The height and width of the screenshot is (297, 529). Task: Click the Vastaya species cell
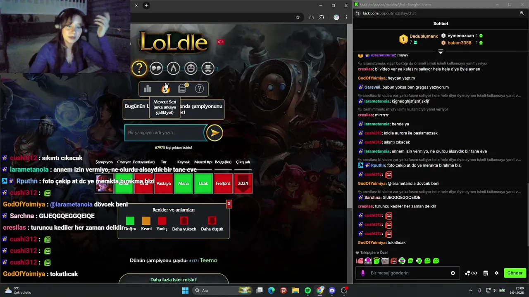(x=164, y=184)
